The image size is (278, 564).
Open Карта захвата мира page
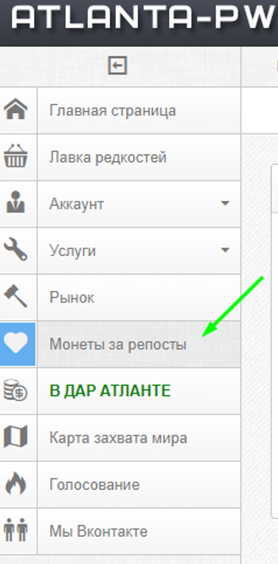pos(139,438)
